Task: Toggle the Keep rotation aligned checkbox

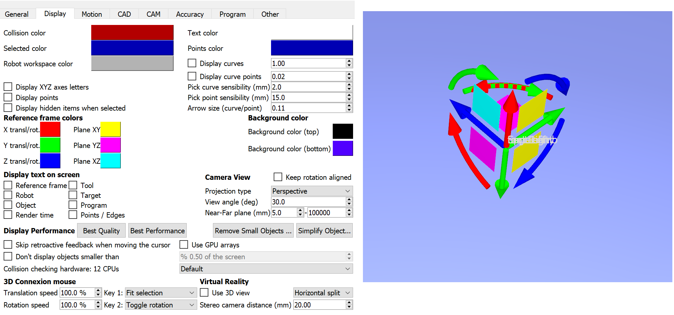Action: tap(278, 177)
